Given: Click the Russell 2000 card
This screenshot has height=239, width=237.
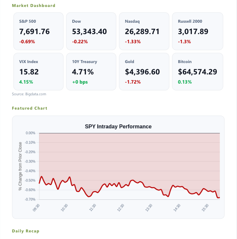Looking at the screenshot, I should tap(198, 31).
